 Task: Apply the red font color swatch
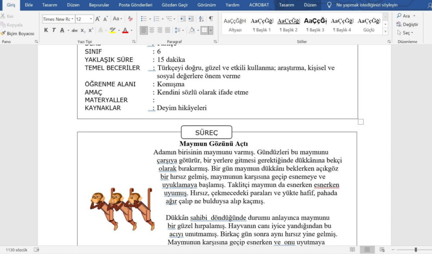tap(125, 30)
